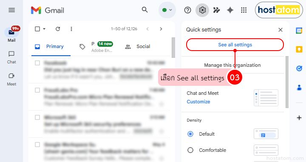Refresh the inbox

click(58, 29)
